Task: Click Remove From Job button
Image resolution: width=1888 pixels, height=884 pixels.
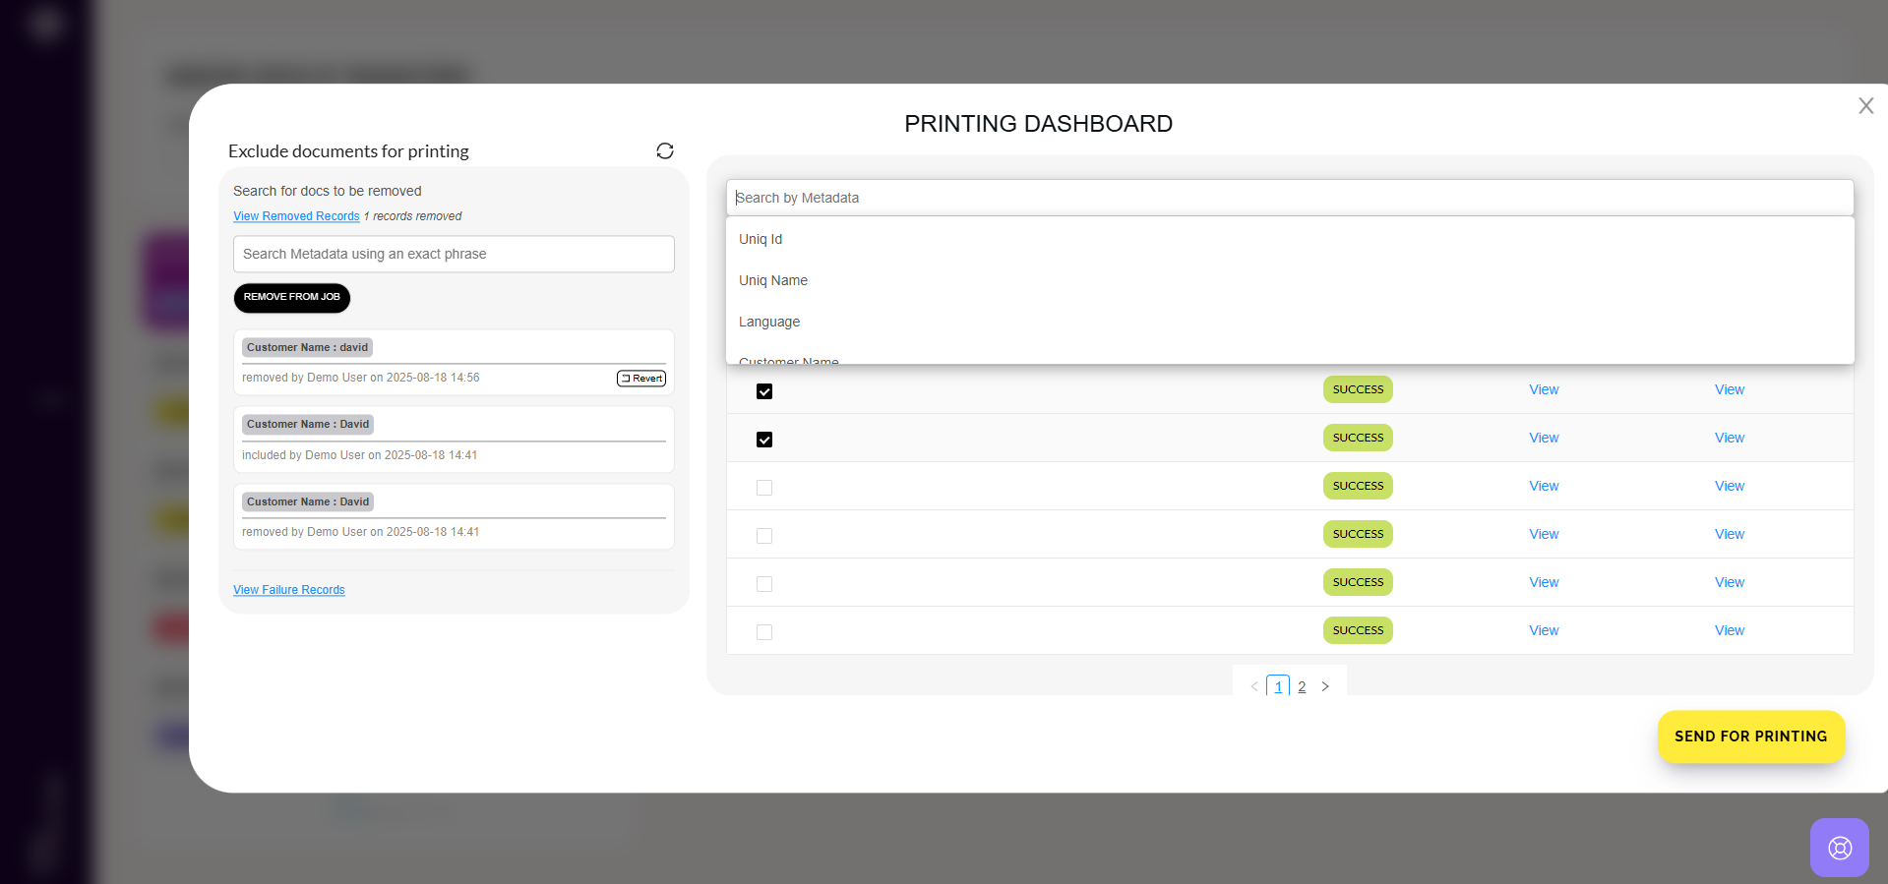Action: click(291, 297)
